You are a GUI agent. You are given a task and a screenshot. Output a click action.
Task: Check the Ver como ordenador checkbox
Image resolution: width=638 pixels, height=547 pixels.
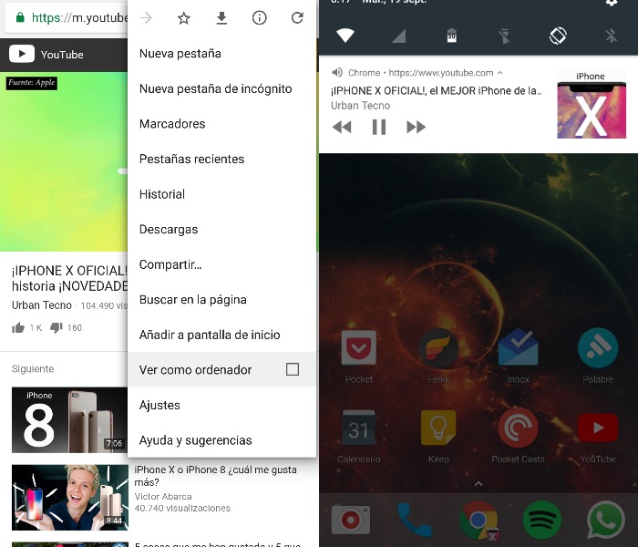[x=293, y=369]
